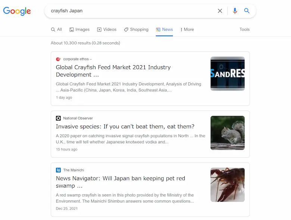Click the red crayfish photo thumbnail
This screenshot has width=291, height=220.
[228, 185]
